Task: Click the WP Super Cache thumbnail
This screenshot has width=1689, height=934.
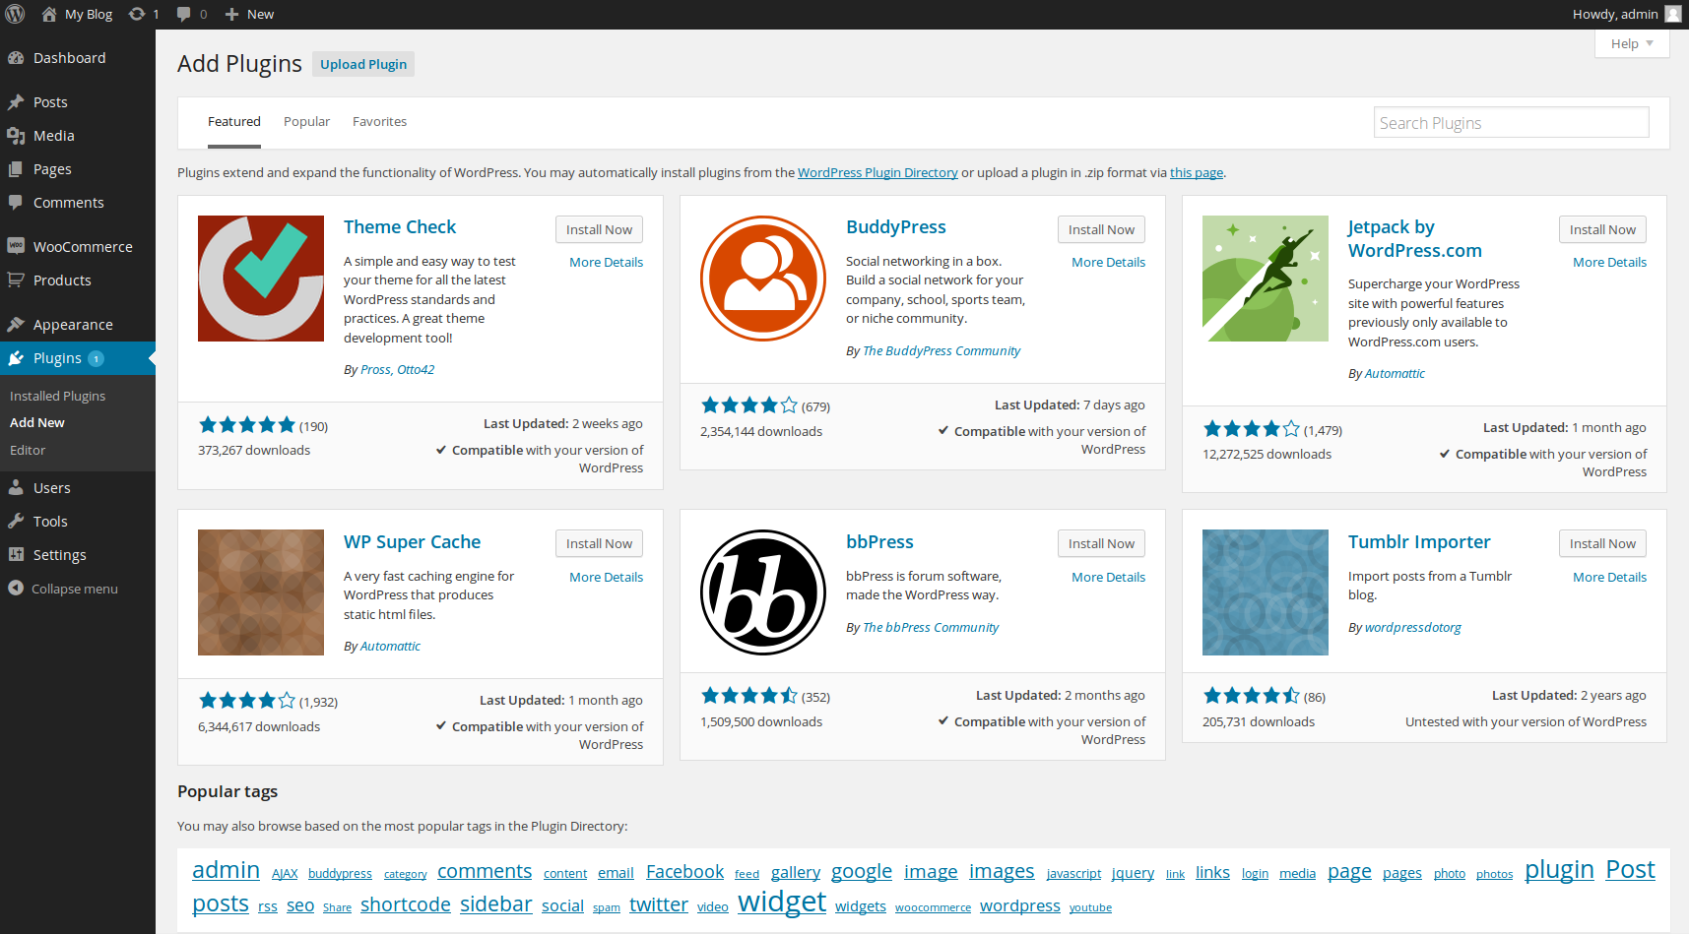Action: tap(261, 592)
